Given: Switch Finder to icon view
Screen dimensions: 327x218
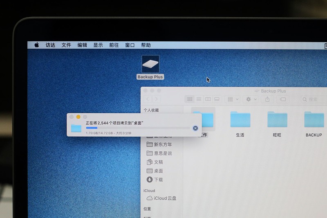Looking at the screenshot, I should [190, 99].
